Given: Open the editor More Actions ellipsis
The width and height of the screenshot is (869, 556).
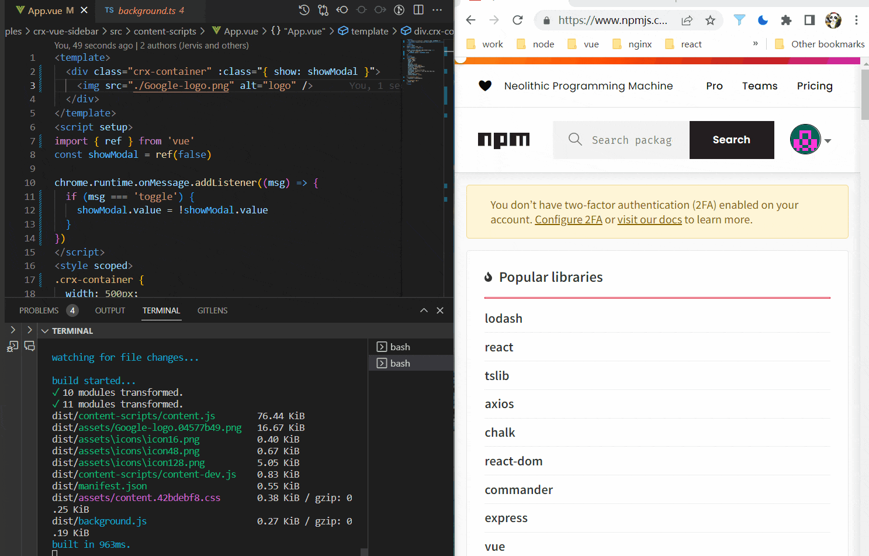Looking at the screenshot, I should coord(437,10).
